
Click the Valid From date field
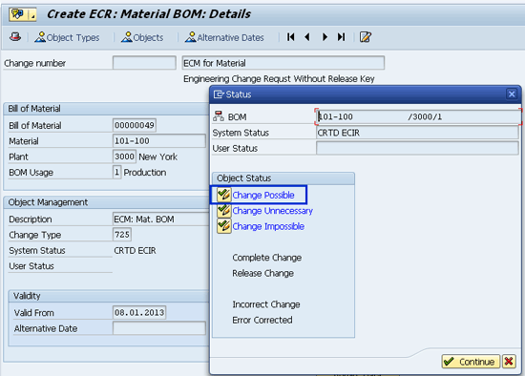pyautogui.click(x=139, y=312)
